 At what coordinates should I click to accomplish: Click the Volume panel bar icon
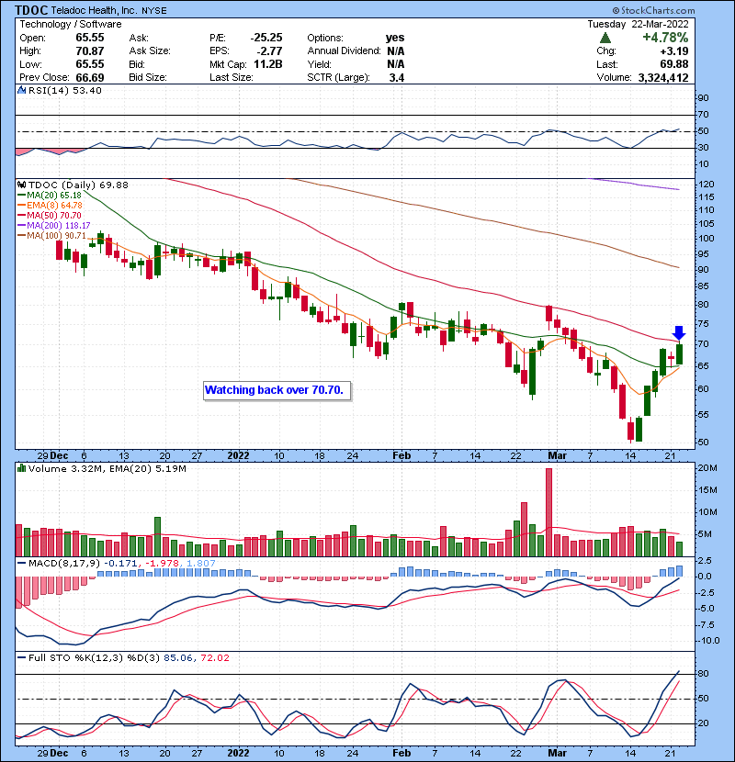tap(21, 469)
